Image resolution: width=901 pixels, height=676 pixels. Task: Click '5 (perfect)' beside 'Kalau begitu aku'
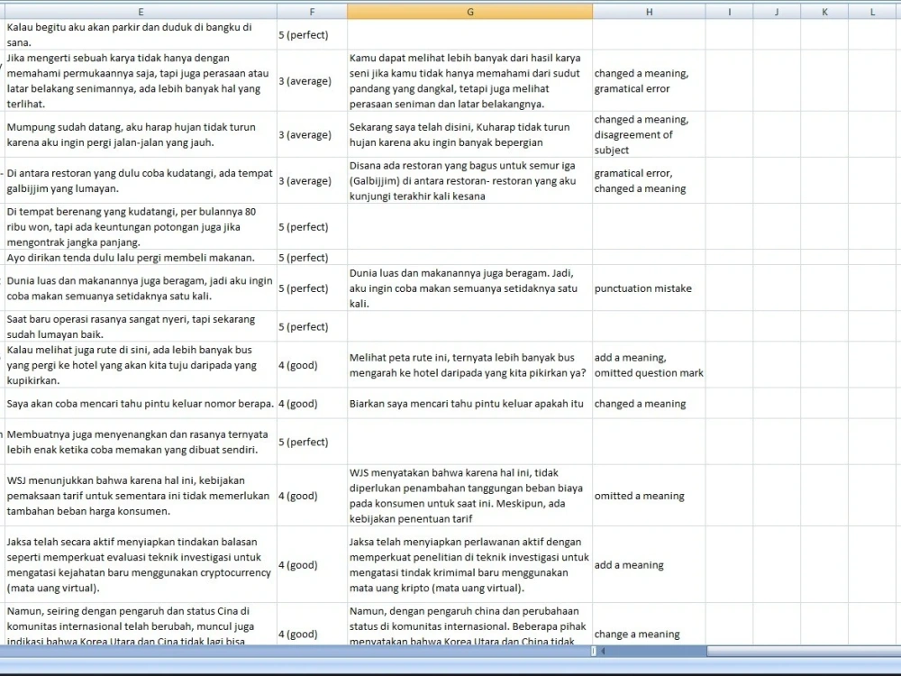(x=312, y=34)
